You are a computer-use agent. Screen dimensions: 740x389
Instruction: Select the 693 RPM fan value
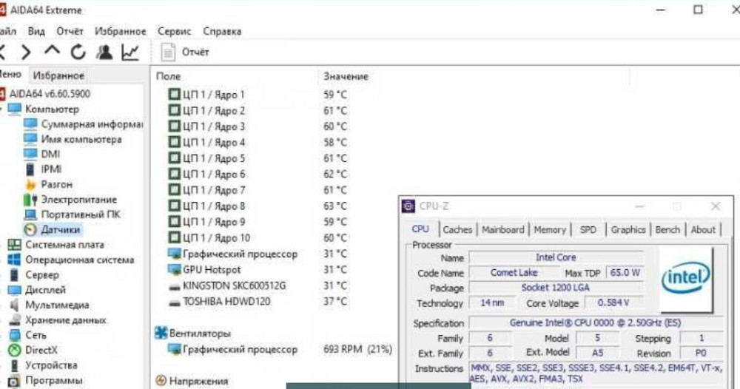point(357,349)
